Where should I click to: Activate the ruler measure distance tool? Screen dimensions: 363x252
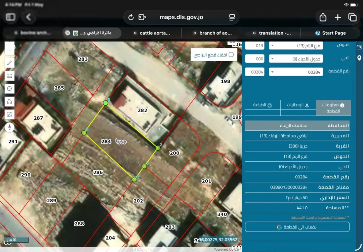(x=9, y=76)
